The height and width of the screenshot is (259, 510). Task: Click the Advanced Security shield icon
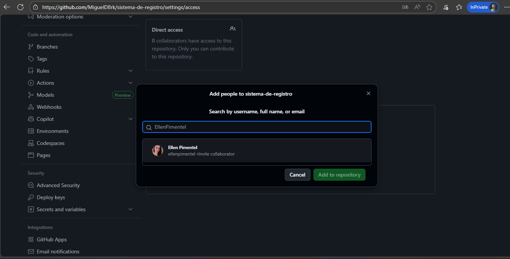pos(31,185)
